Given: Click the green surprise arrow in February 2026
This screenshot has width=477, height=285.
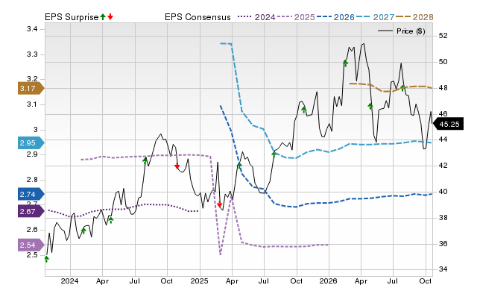Looking at the screenshot, I should 346,63.
